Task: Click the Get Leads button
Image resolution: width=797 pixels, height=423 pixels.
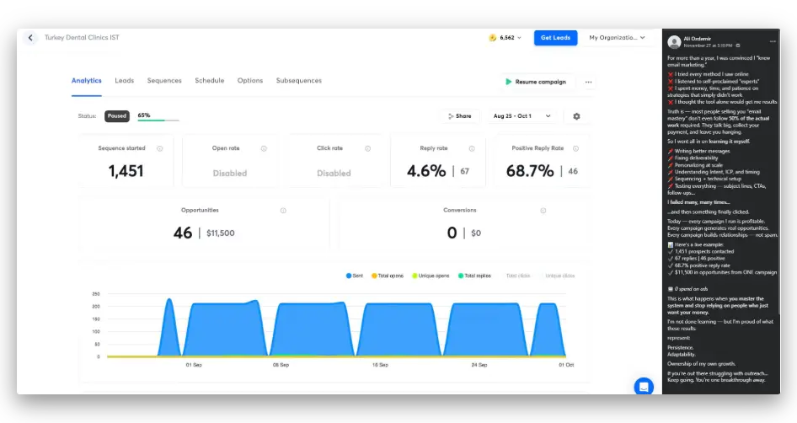Action: [x=555, y=38]
